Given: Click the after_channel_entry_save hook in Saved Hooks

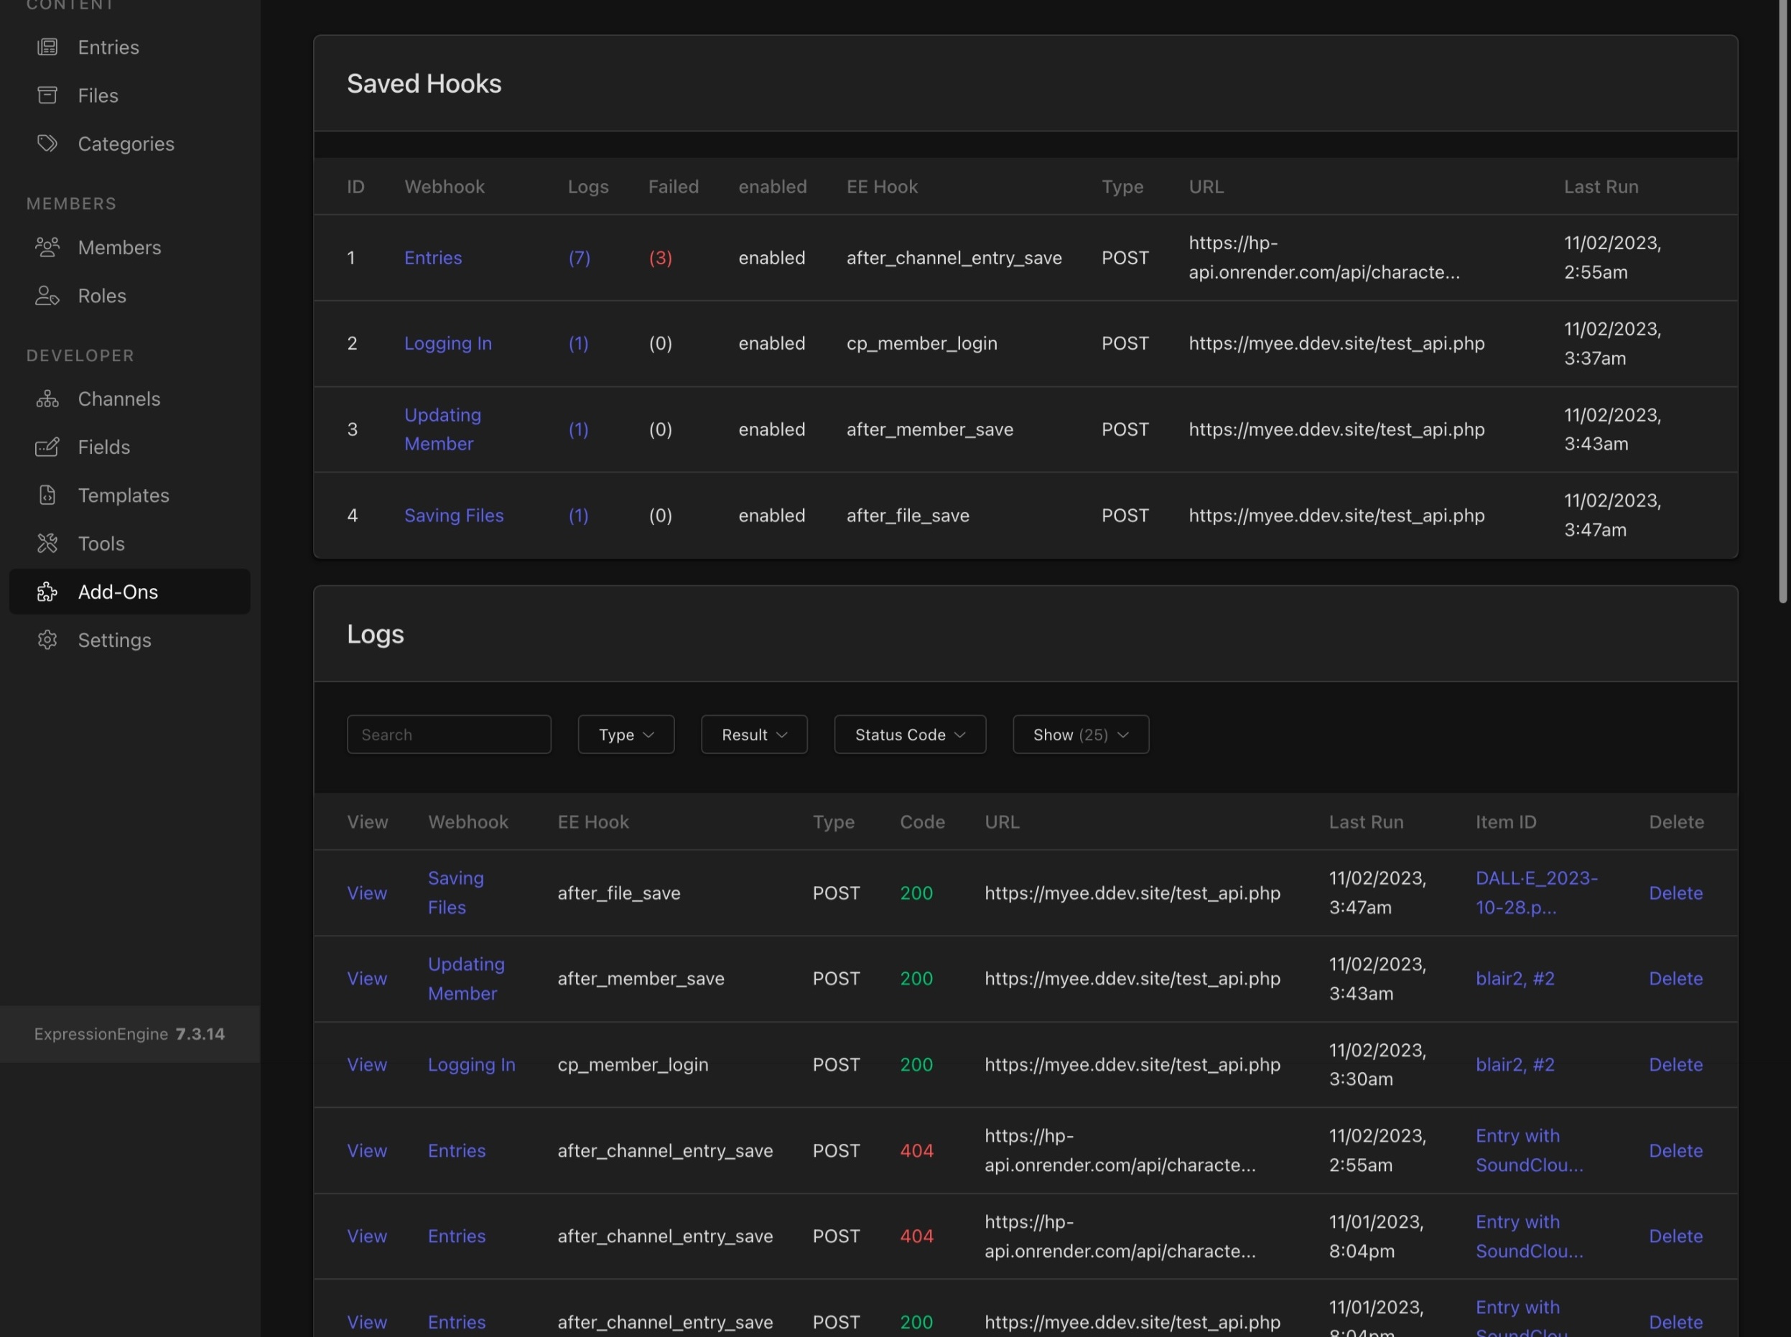Looking at the screenshot, I should 954,257.
